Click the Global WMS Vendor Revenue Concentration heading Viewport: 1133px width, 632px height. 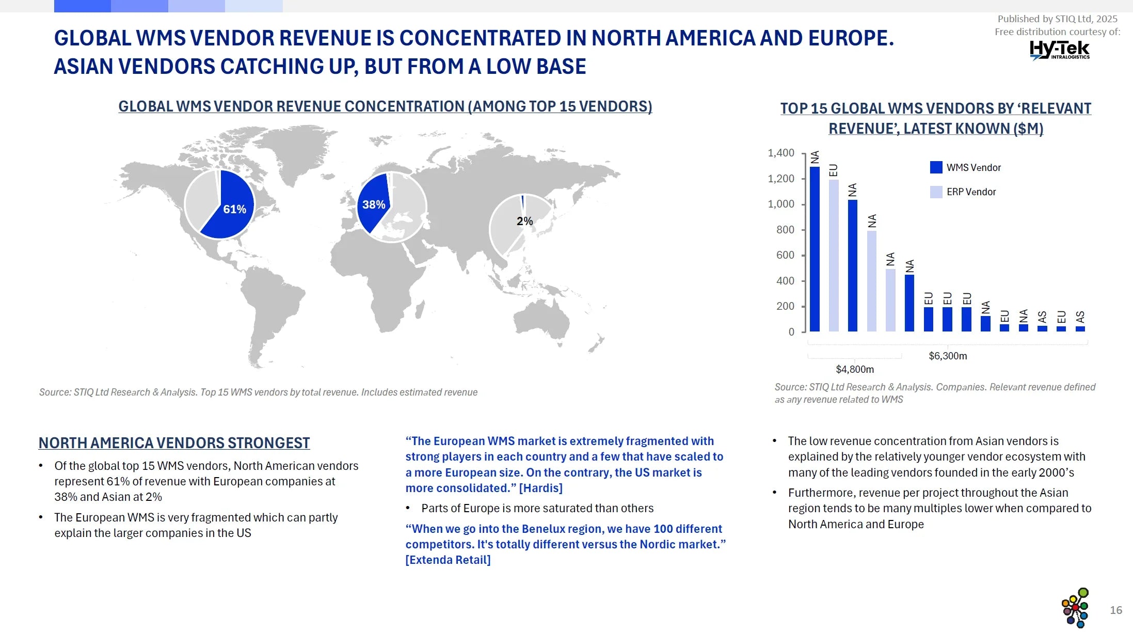[385, 106]
